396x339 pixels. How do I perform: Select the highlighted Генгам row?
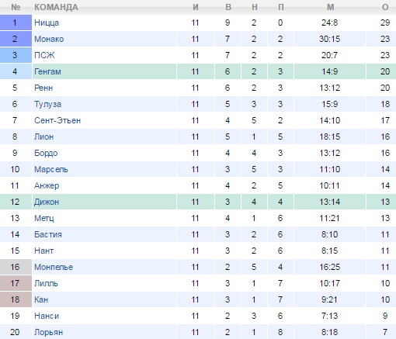tap(198, 71)
